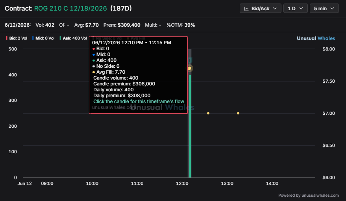Click the Unusual Whales logo at top right
Image resolution: width=346 pixels, height=201 pixels.
316,38
